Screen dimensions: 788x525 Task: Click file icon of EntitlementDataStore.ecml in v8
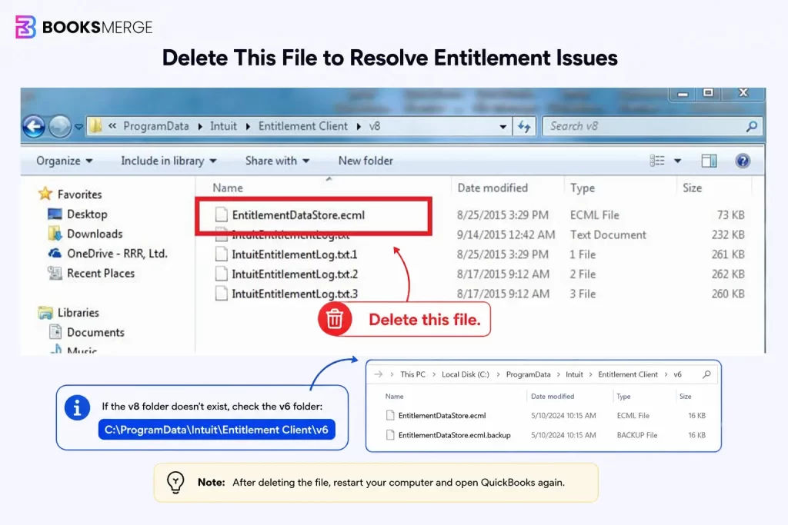click(x=221, y=214)
